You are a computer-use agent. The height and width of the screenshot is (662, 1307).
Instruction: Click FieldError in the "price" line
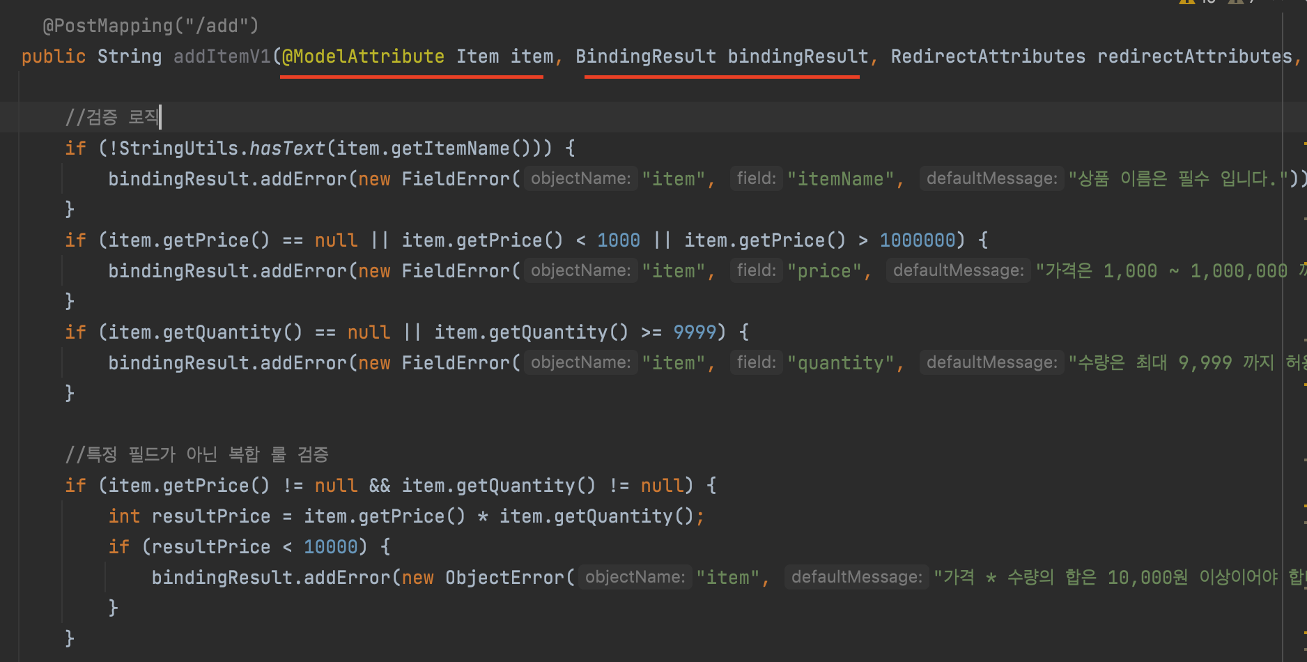click(x=456, y=271)
